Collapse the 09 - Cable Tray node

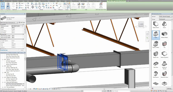(x=3, y=66)
